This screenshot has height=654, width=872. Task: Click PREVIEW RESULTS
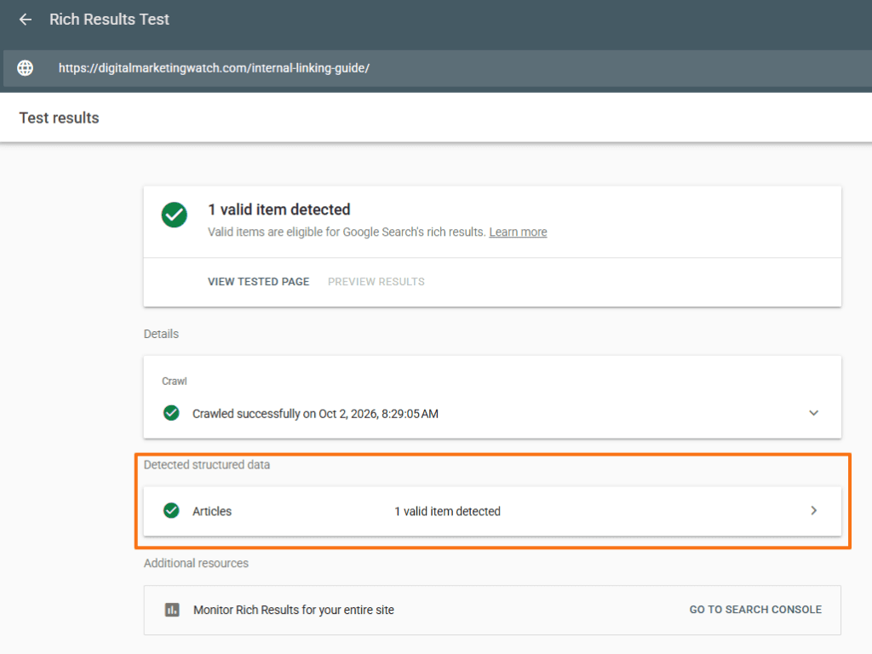(x=376, y=282)
